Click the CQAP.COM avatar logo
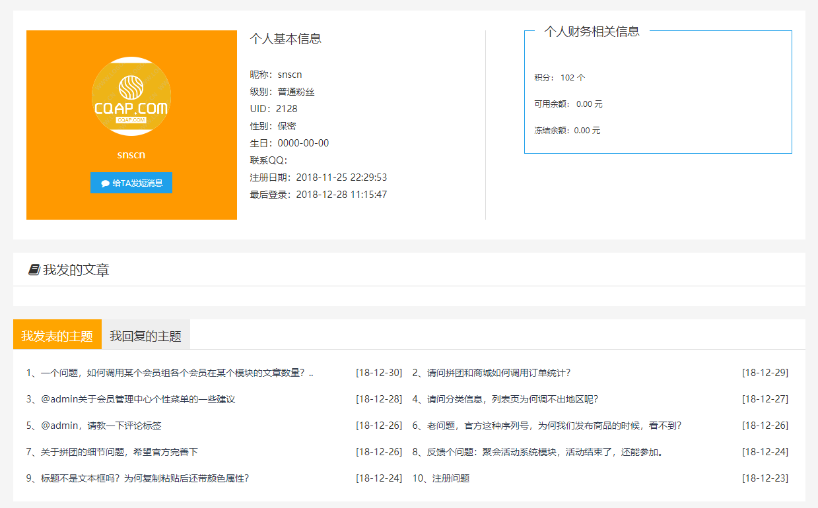This screenshot has width=818, height=508. coord(131,96)
